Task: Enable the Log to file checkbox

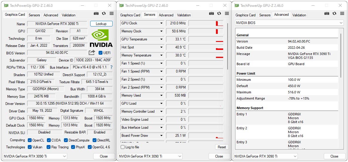Action: point(122,147)
